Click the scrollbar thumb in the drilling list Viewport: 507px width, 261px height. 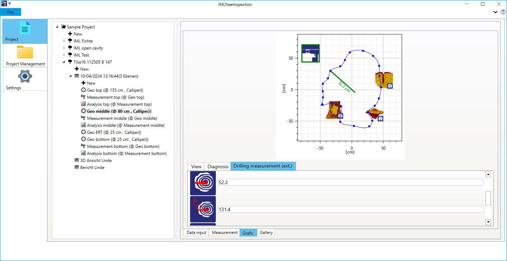click(488, 198)
